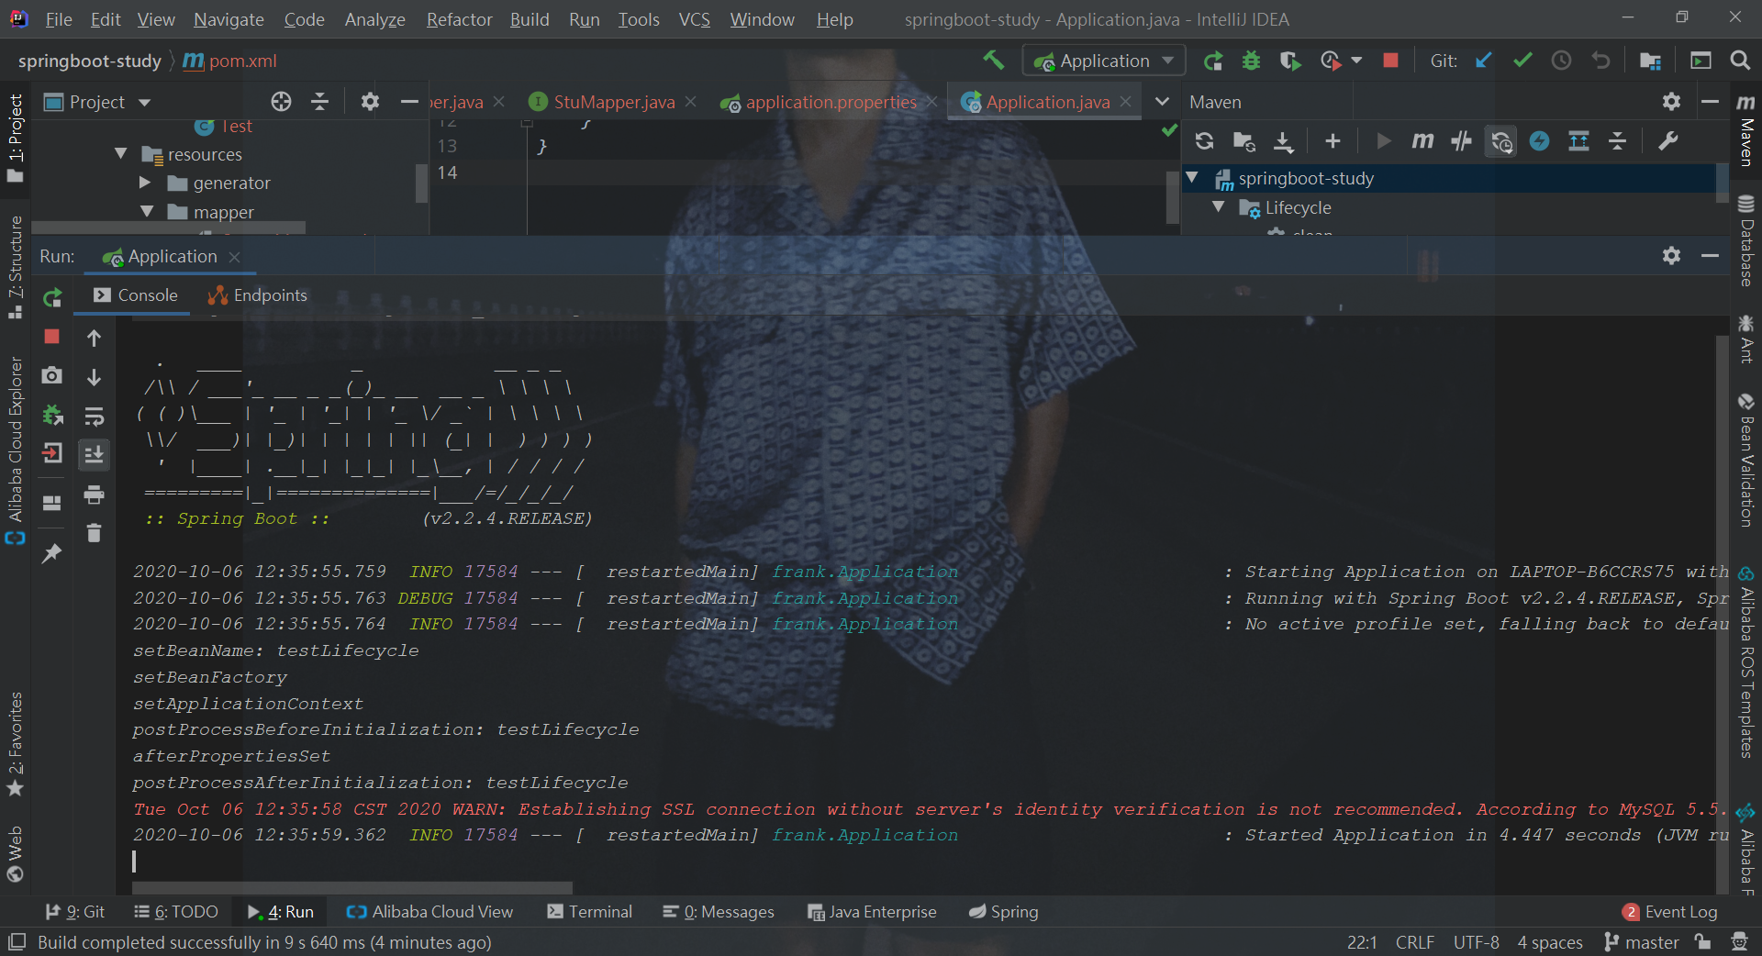The image size is (1762, 956).
Task: Rerun the Application from the top toolbar
Action: coord(1213,61)
